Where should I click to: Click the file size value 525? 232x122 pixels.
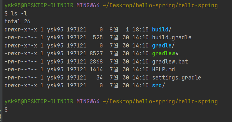click(x=98, y=37)
